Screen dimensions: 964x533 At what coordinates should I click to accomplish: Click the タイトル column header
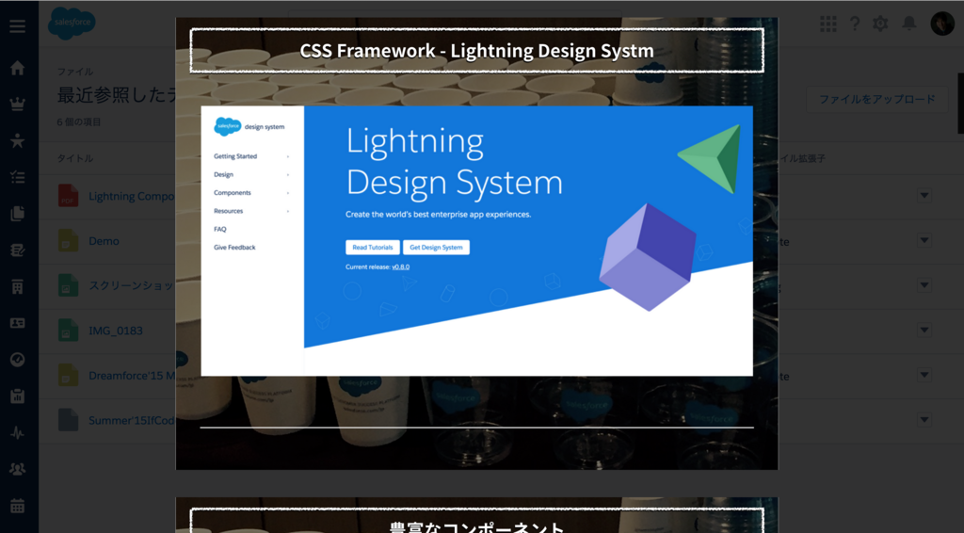coord(75,158)
